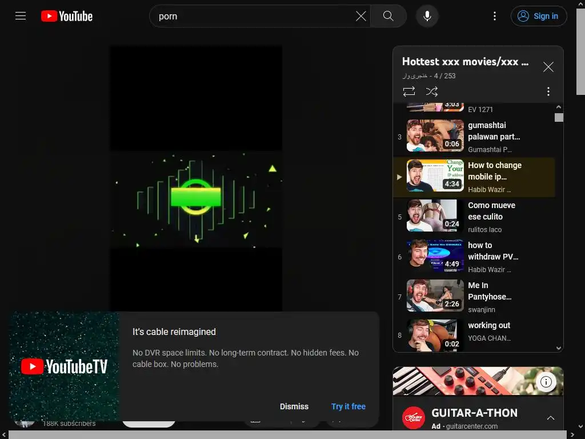Viewport: 585px width, 439px height.
Task: Open the playlist title 'Hottest xxx movies'
Action: [465, 62]
